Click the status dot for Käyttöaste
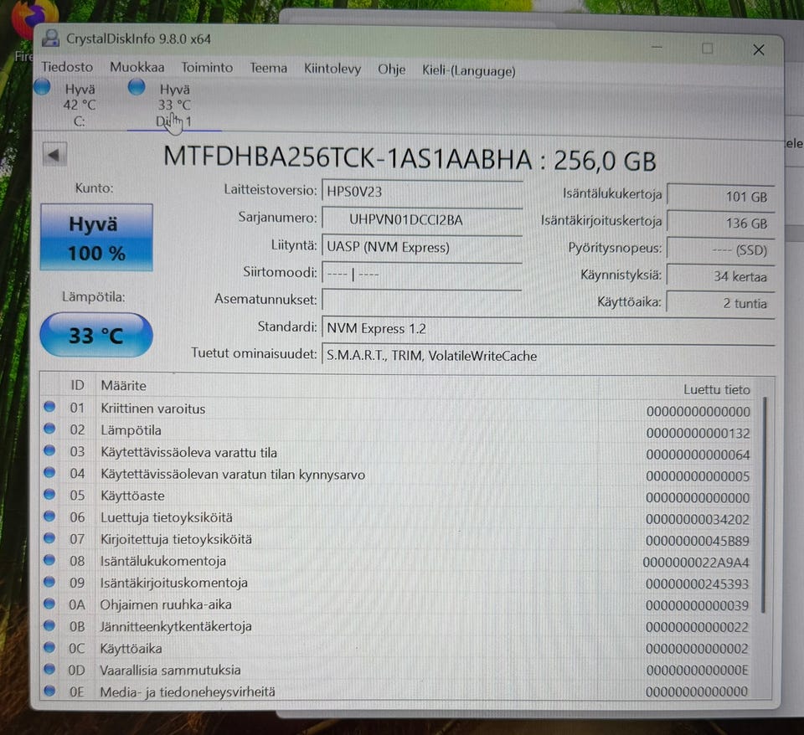804x735 pixels. (49, 495)
